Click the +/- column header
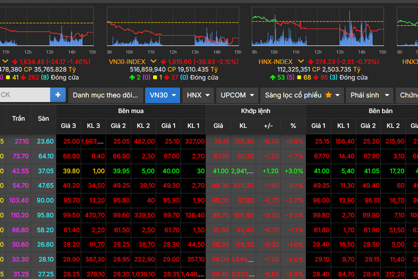The width and height of the screenshot is (418, 279). coord(268,126)
